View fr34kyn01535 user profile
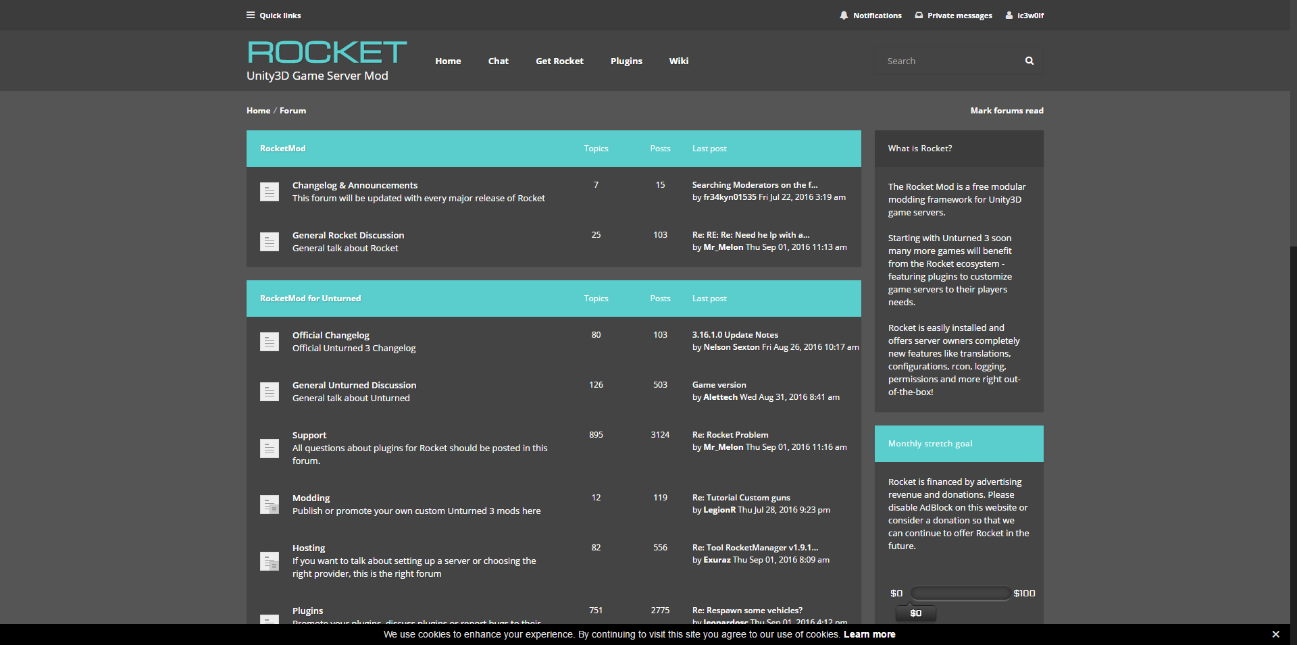The image size is (1297, 645). [x=730, y=197]
